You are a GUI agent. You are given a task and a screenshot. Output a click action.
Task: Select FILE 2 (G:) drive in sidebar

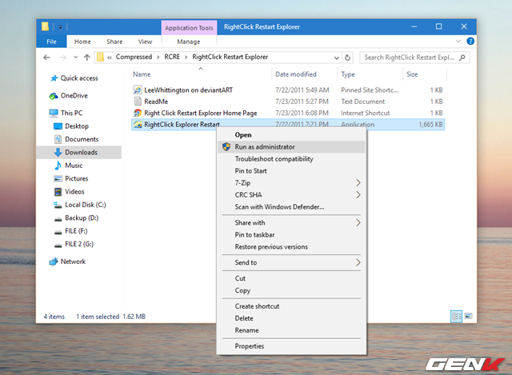click(79, 244)
